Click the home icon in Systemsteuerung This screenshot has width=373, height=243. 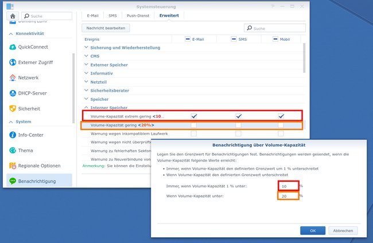(x=13, y=16)
